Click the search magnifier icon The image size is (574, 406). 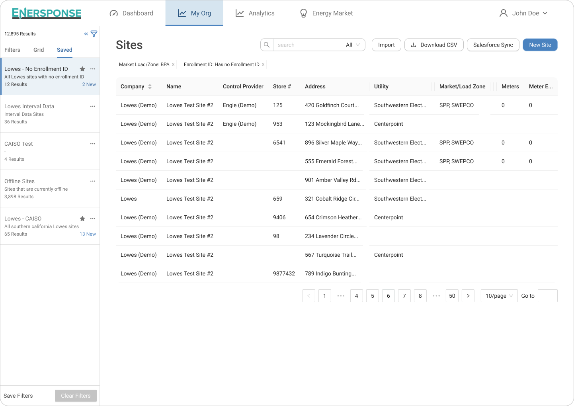tap(266, 45)
